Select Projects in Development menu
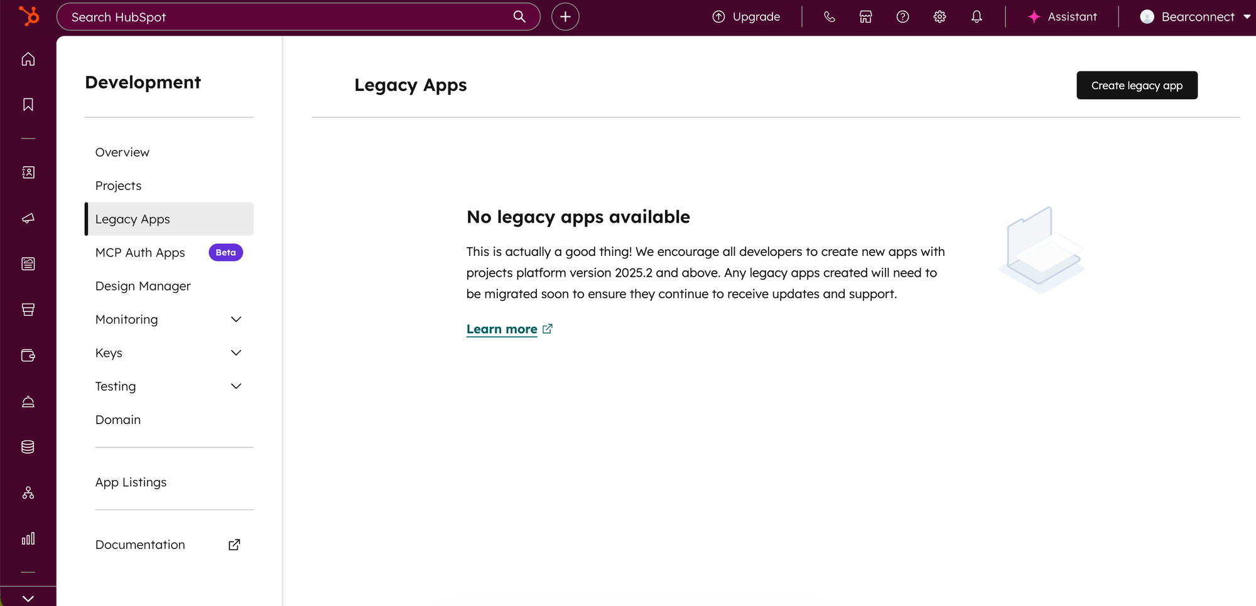Image resolution: width=1256 pixels, height=606 pixels. 119,186
